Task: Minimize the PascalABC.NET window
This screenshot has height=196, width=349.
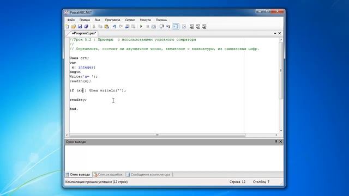Action: (260, 11)
